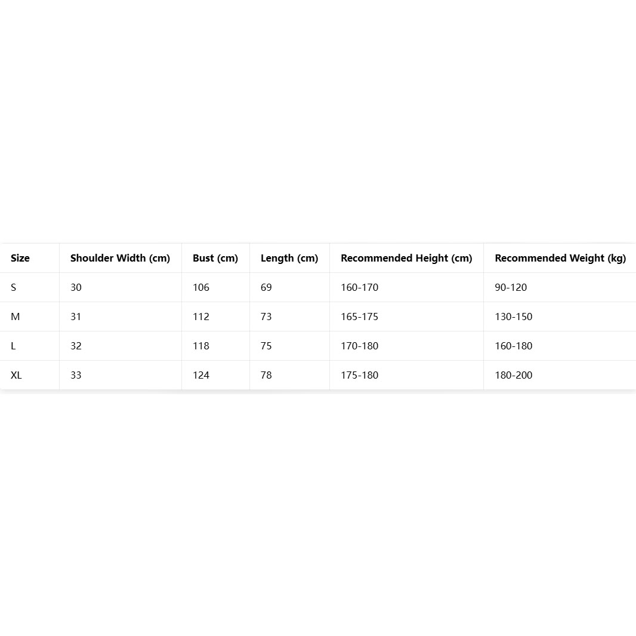The width and height of the screenshot is (636, 636).
Task: Click the shoulder width value 33
Action: click(x=76, y=375)
